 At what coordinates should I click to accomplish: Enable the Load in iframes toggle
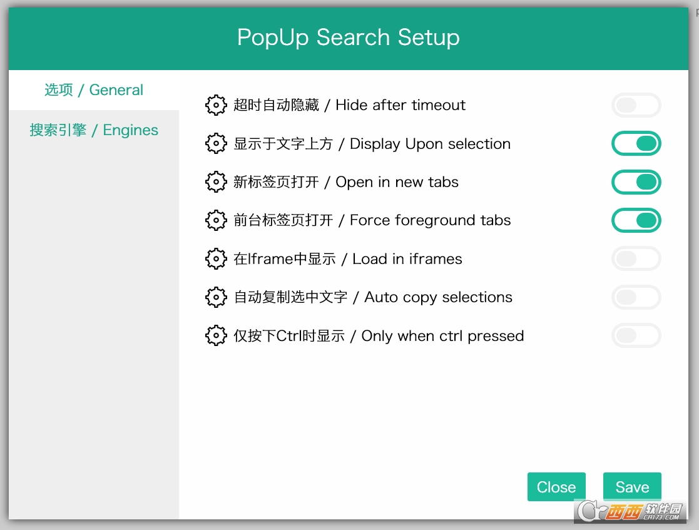tap(636, 259)
